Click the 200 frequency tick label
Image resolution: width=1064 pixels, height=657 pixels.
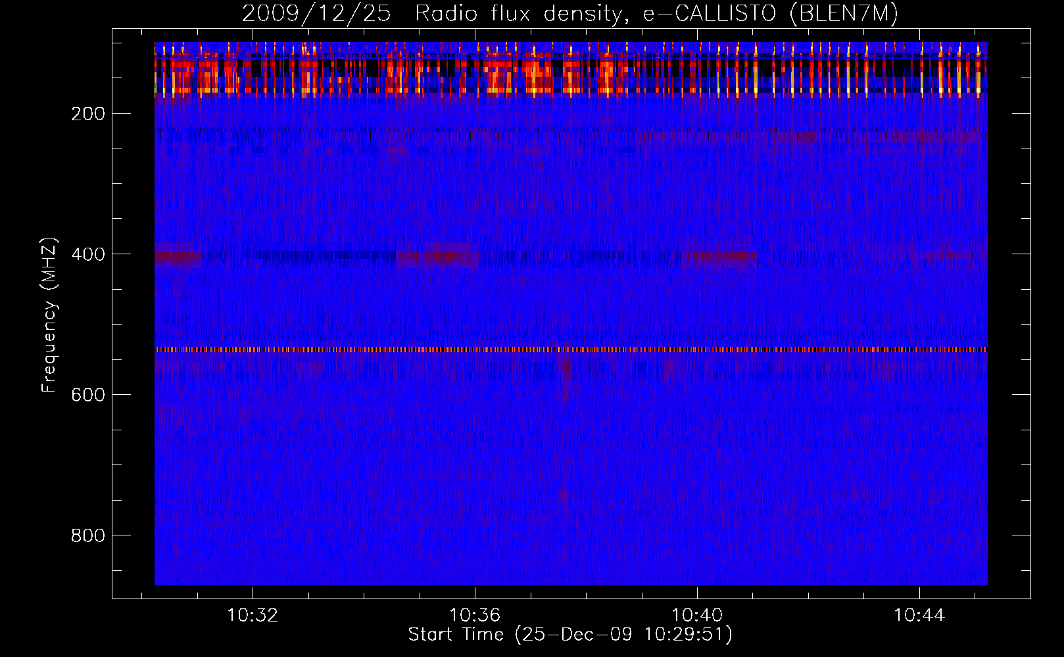(88, 114)
